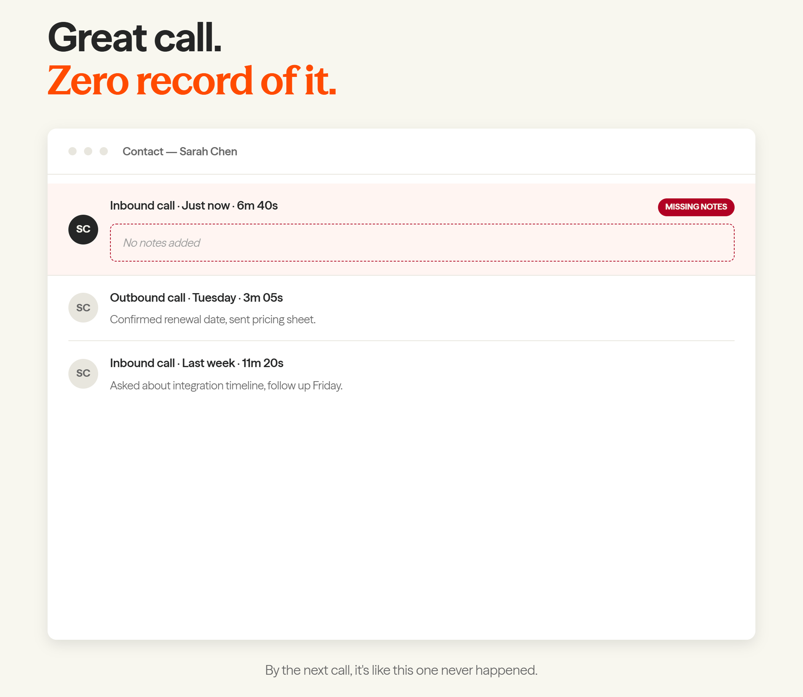Screen dimensions: 803x697
Task: Click the third window control dot
Action: pyautogui.click(x=104, y=151)
